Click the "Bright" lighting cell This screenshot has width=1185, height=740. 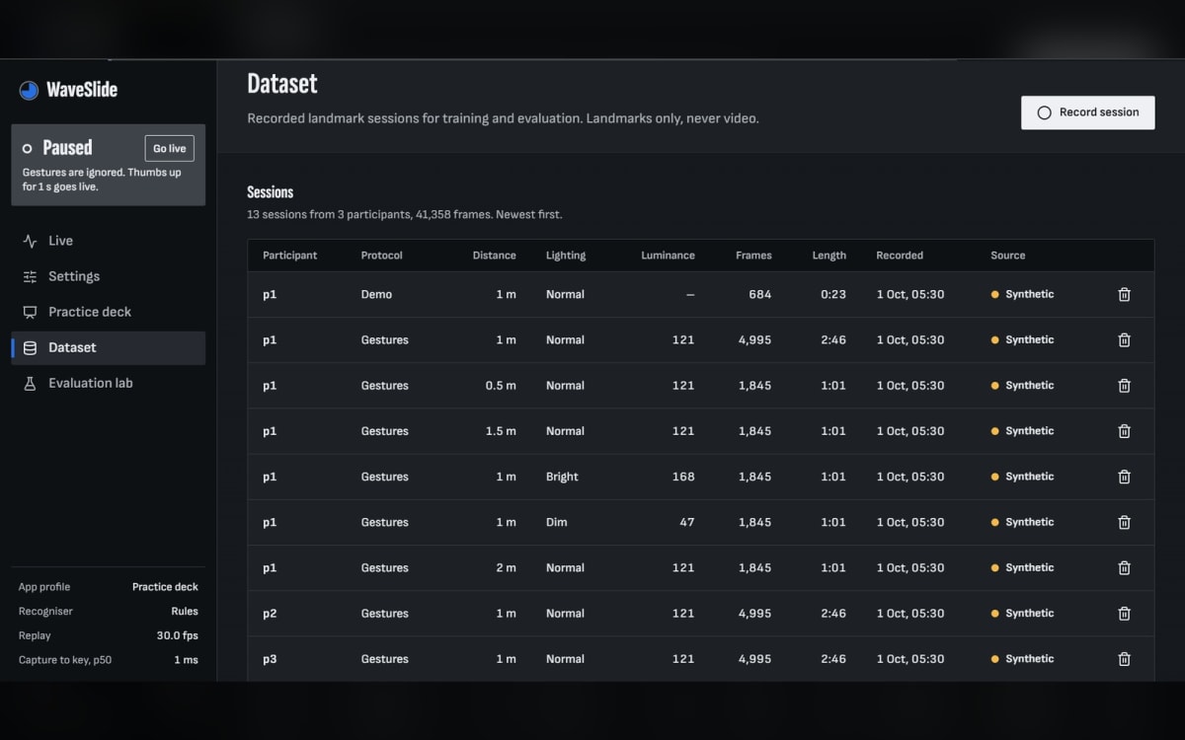(562, 477)
